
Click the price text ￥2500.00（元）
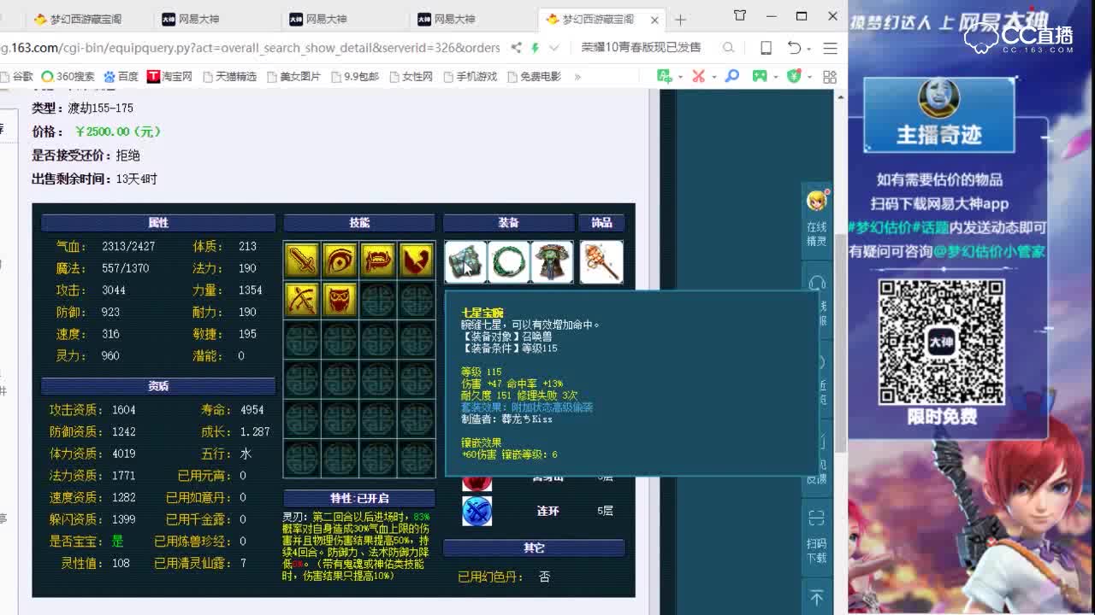point(118,132)
